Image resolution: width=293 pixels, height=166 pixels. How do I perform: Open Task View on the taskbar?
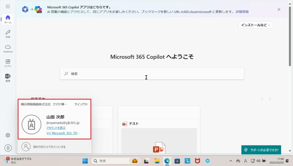point(146,161)
